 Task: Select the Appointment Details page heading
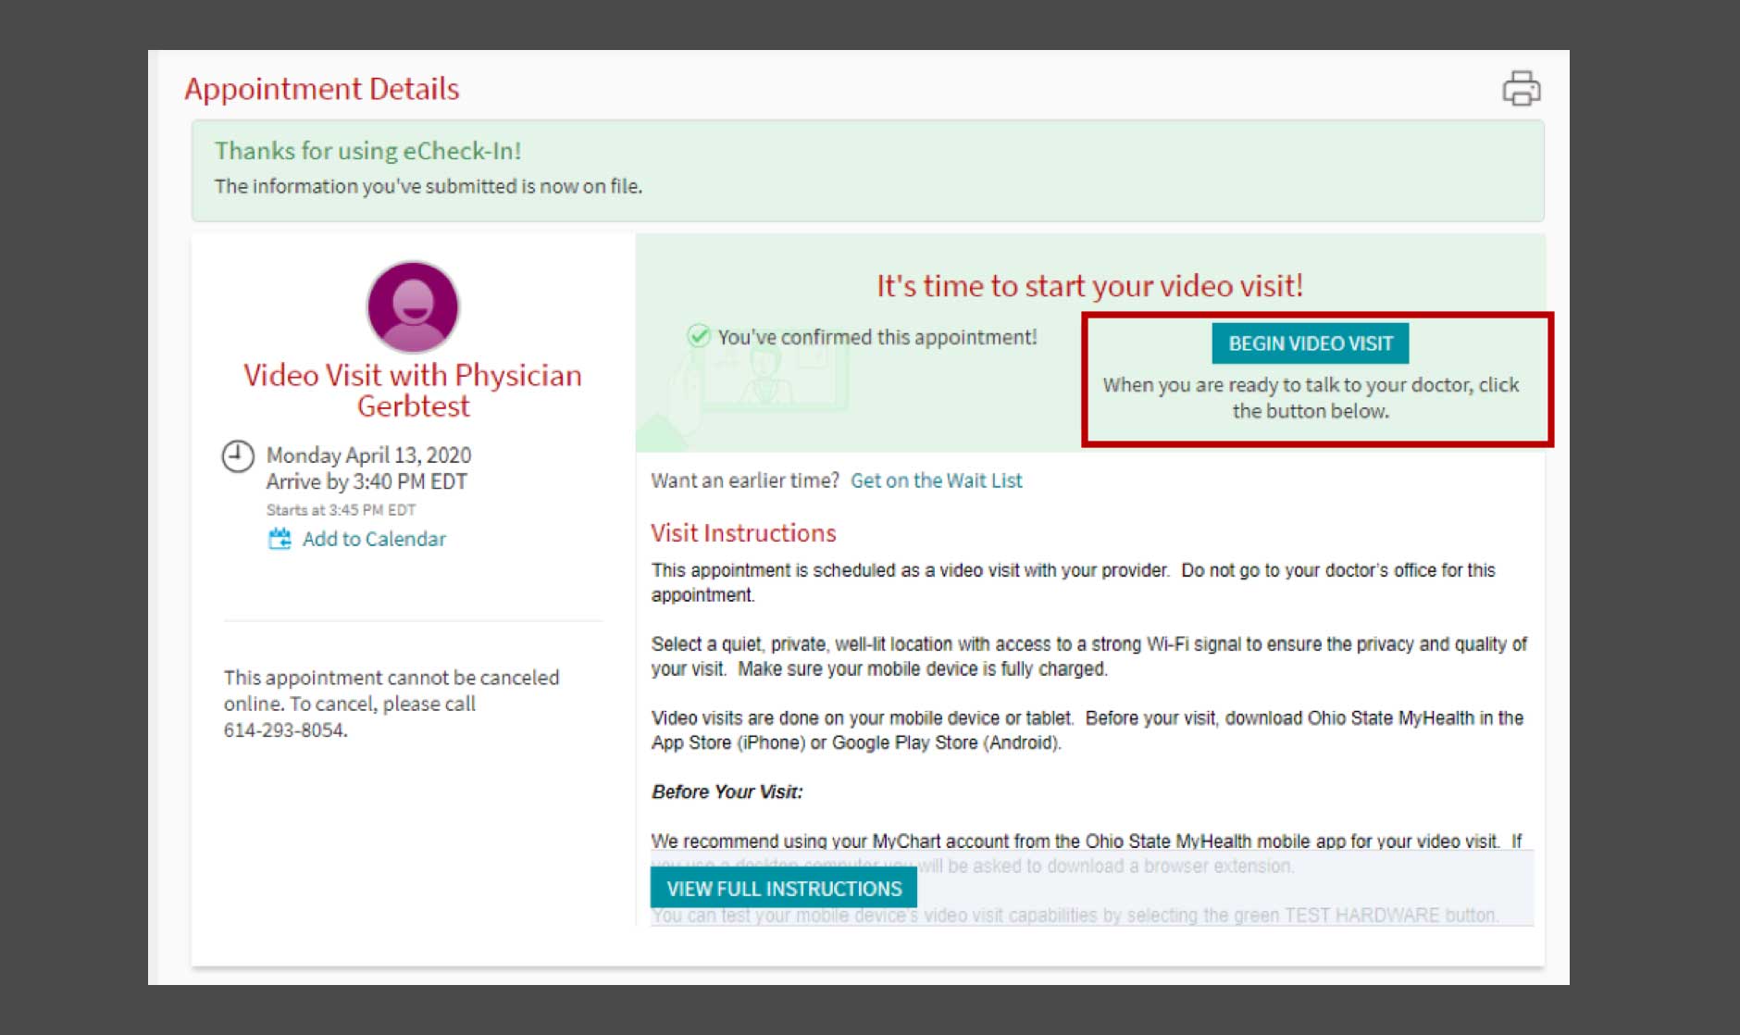[x=321, y=89]
